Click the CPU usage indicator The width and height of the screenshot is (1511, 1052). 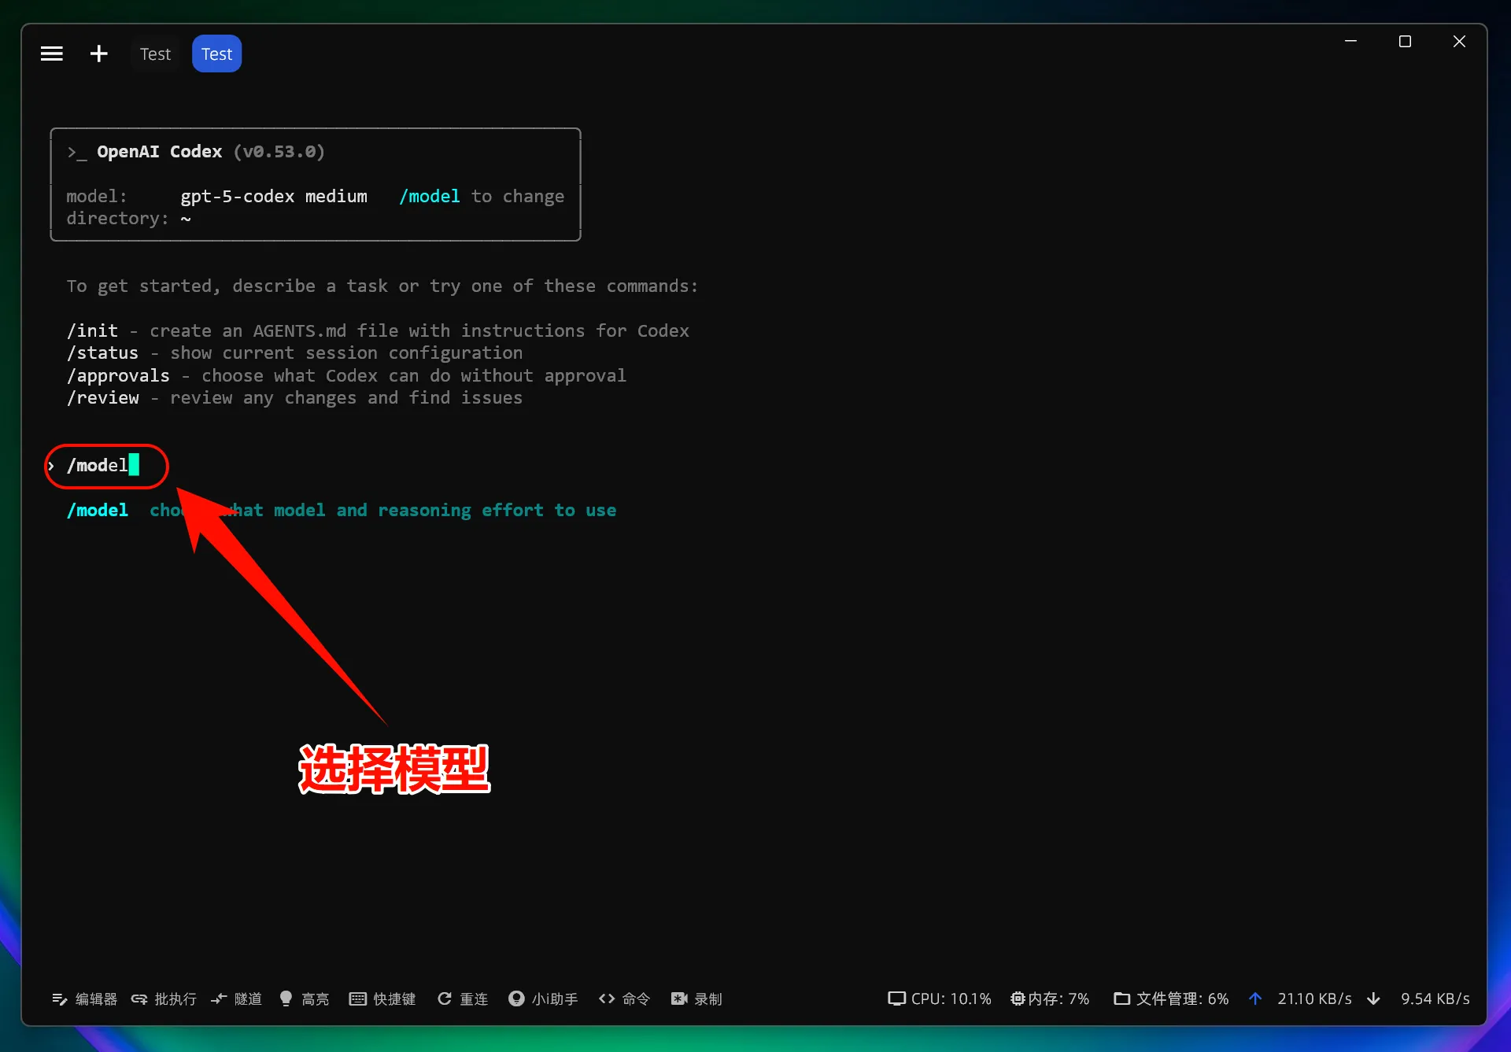tap(939, 998)
